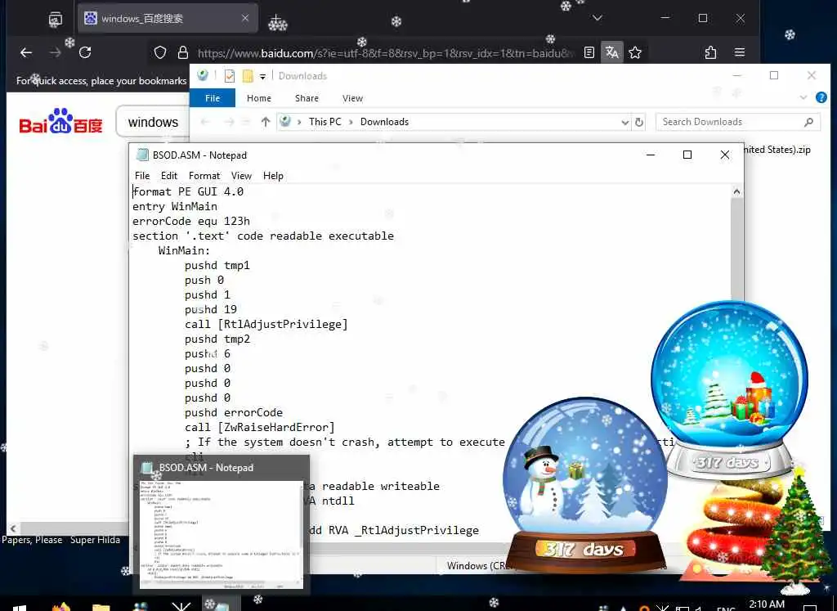837x611 pixels.
Task: Click the Firefox URL address field
Action: pos(386,53)
